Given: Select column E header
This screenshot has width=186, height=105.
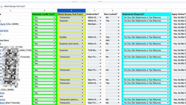Looking at the screenshot, I should pyautogui.click(x=112, y=11).
